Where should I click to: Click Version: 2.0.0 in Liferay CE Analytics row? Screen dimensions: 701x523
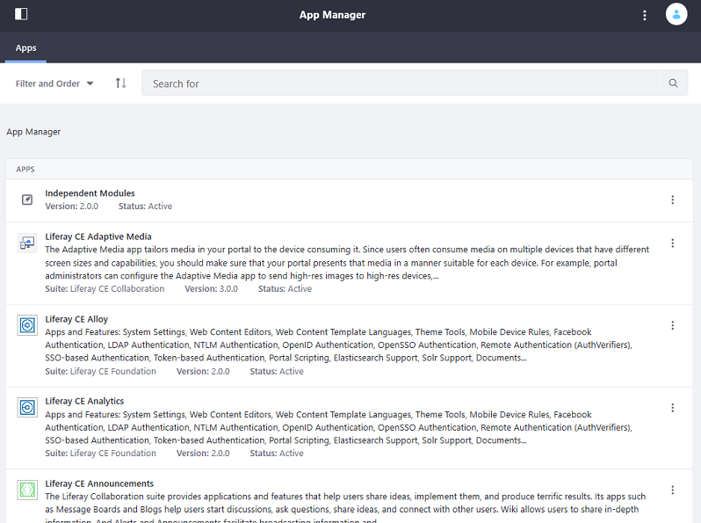(x=203, y=454)
